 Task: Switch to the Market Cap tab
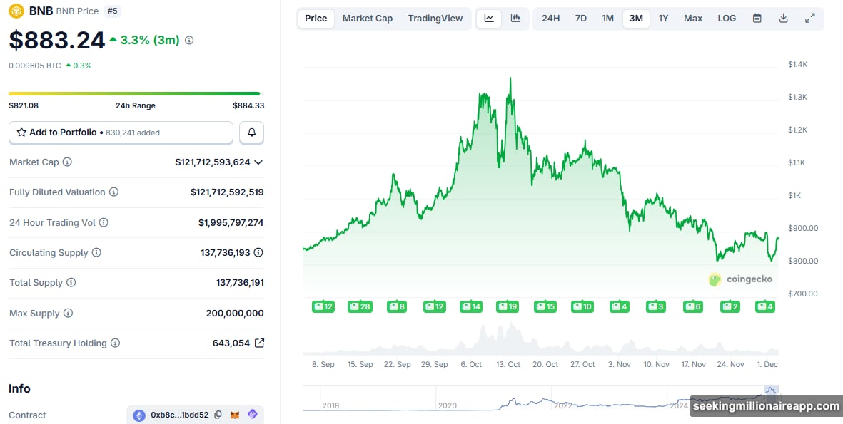[x=368, y=18]
